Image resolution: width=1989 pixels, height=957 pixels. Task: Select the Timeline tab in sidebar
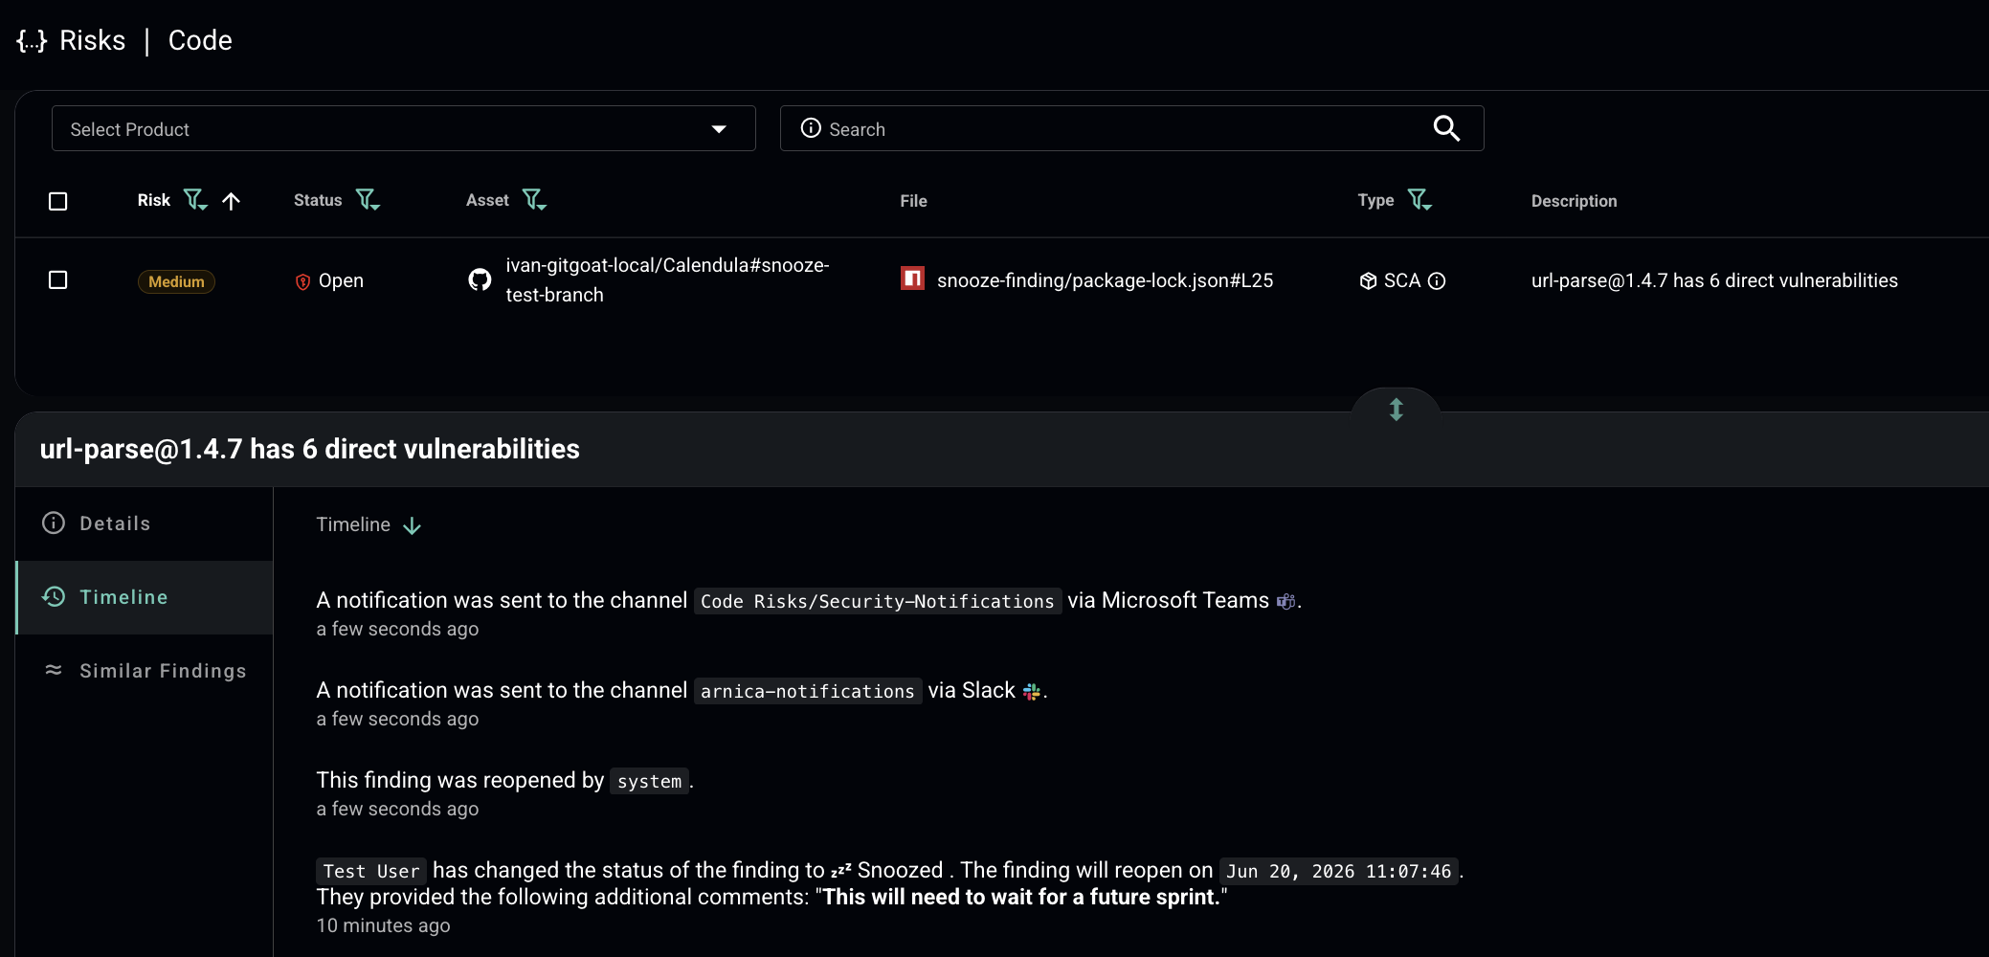145,597
